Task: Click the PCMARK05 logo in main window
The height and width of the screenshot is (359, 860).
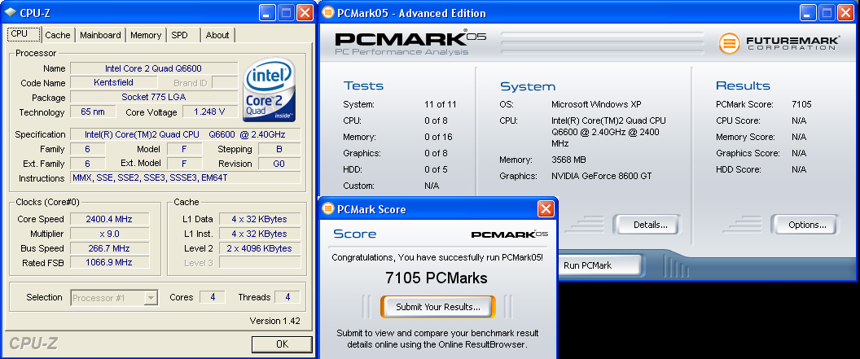Action: point(410,42)
